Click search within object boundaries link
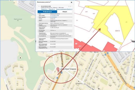This screenshot has width=135, height=90. 64,9
